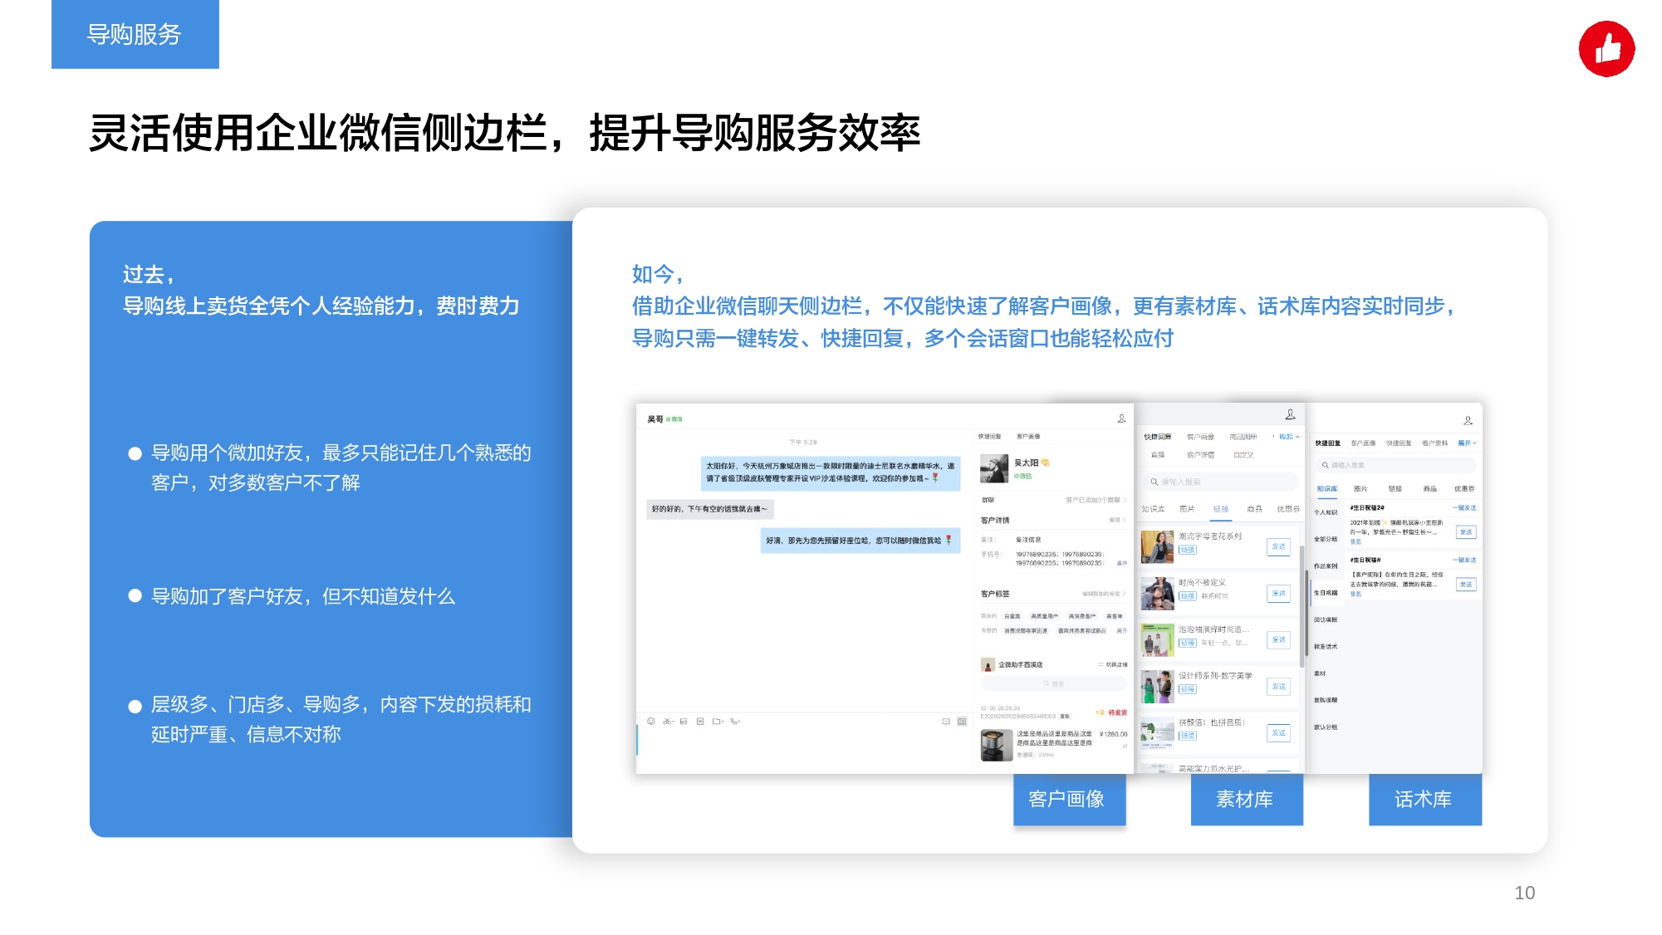
Task: Open the chat history icon above input
Action: 946,721
